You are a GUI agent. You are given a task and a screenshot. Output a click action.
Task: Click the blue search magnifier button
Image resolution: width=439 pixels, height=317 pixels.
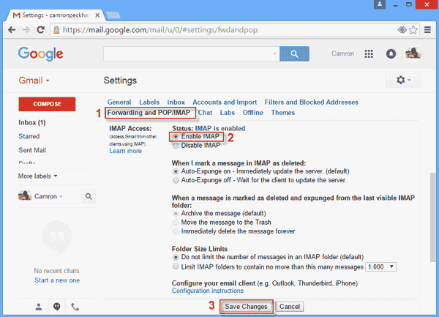tap(294, 53)
